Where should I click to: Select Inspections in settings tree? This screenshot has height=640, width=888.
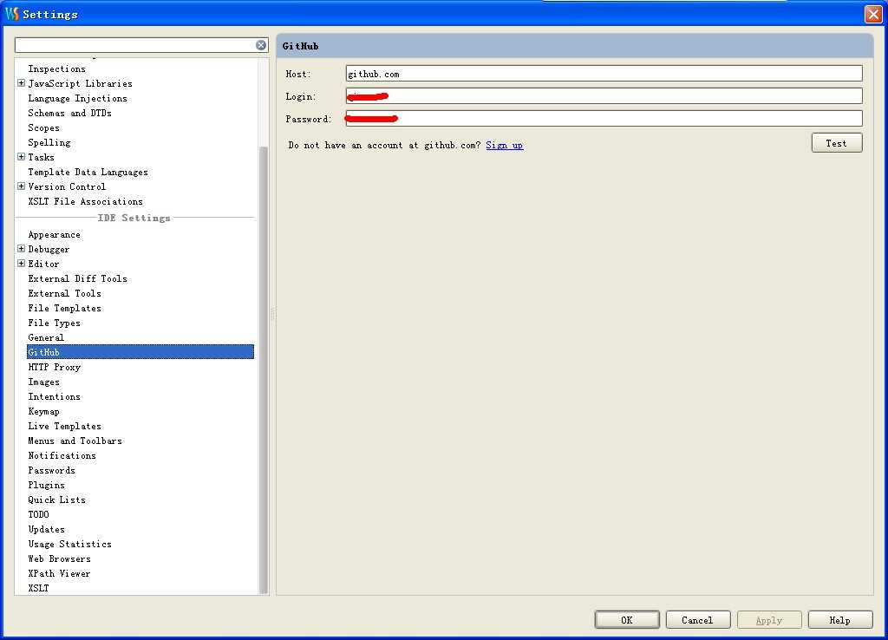pyautogui.click(x=56, y=69)
